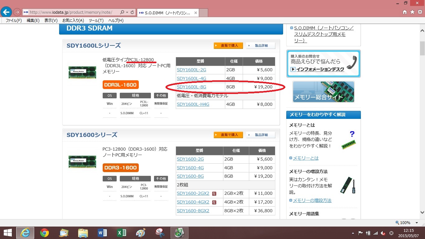Open the SDY1600-4GX2 product link
This screenshot has height=239, width=425.
(x=193, y=202)
